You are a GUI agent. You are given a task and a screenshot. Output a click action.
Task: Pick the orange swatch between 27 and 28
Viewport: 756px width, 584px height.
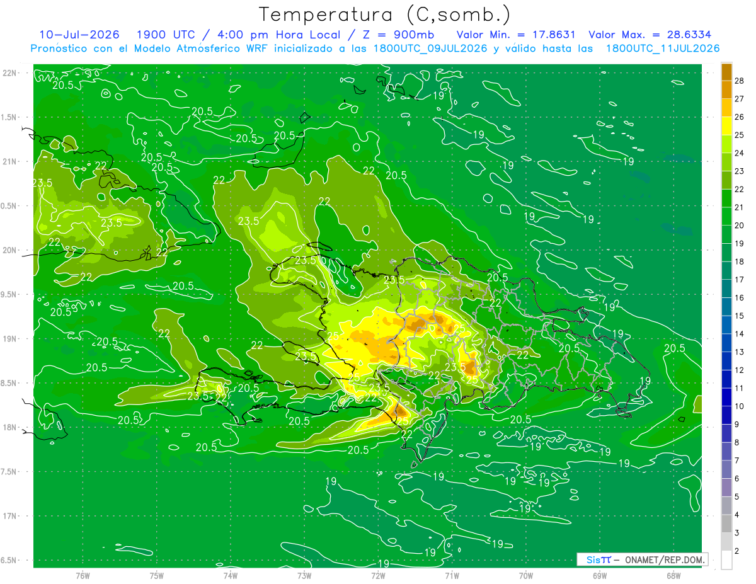726,89
